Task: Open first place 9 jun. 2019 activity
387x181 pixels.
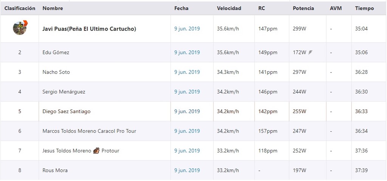Action: [187, 29]
